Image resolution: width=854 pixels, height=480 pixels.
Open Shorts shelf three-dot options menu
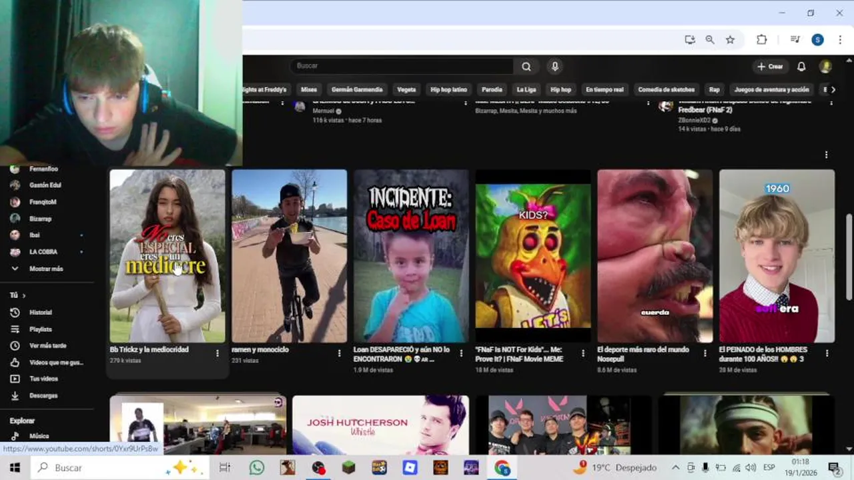[x=826, y=155]
